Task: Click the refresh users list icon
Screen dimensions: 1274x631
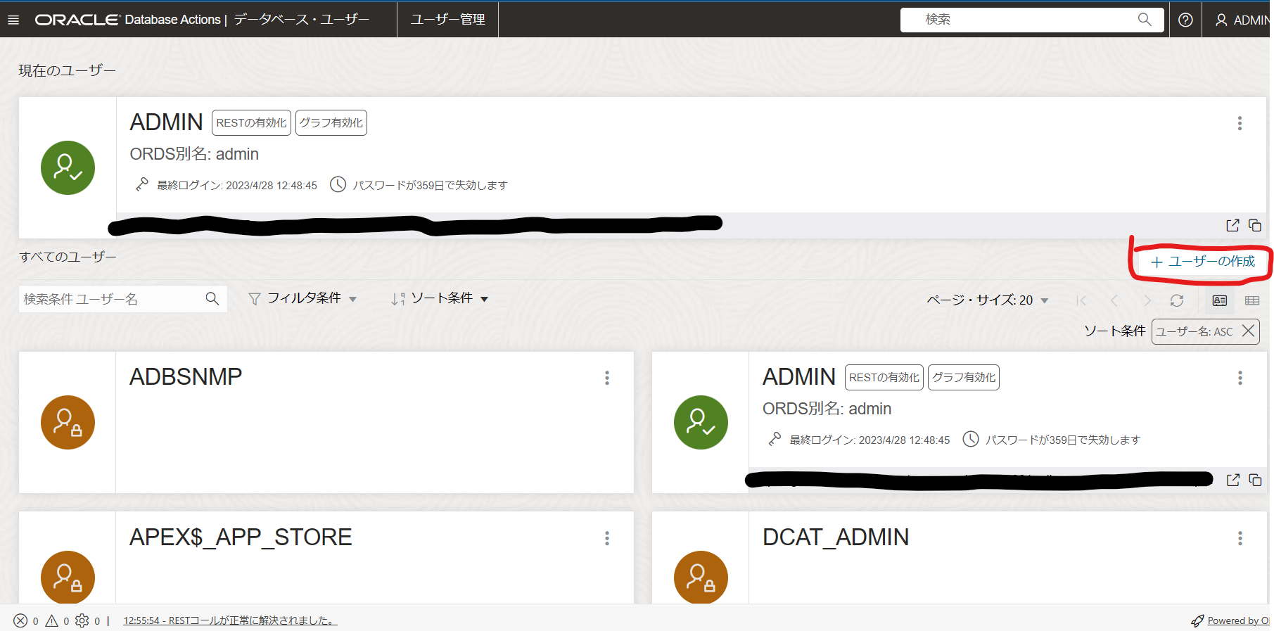Action: (1176, 300)
